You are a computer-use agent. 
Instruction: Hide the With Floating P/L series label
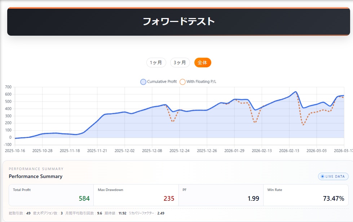point(201,82)
